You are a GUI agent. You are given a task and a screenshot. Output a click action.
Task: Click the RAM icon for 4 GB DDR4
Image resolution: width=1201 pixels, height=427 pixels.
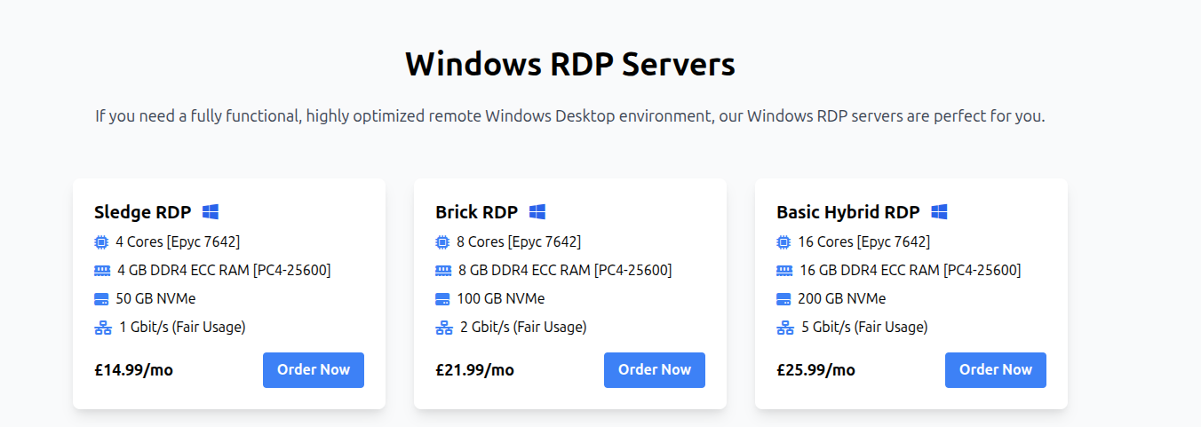[102, 270]
